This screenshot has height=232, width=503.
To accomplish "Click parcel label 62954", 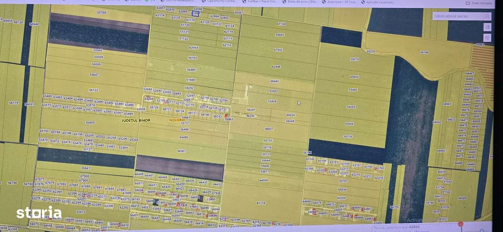I will pyautogui.click(x=194, y=47).
